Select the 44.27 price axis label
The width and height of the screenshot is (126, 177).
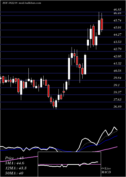pos(117,35)
